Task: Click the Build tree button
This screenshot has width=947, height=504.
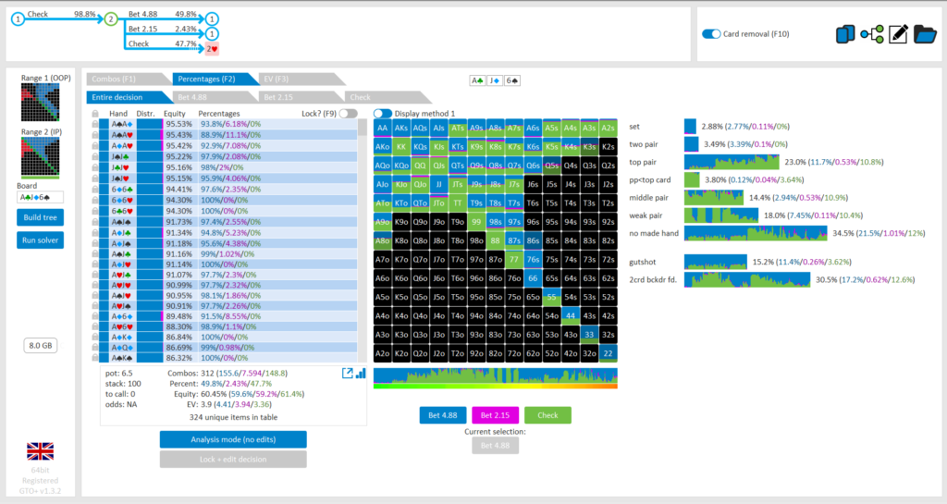Action: pyautogui.click(x=40, y=217)
